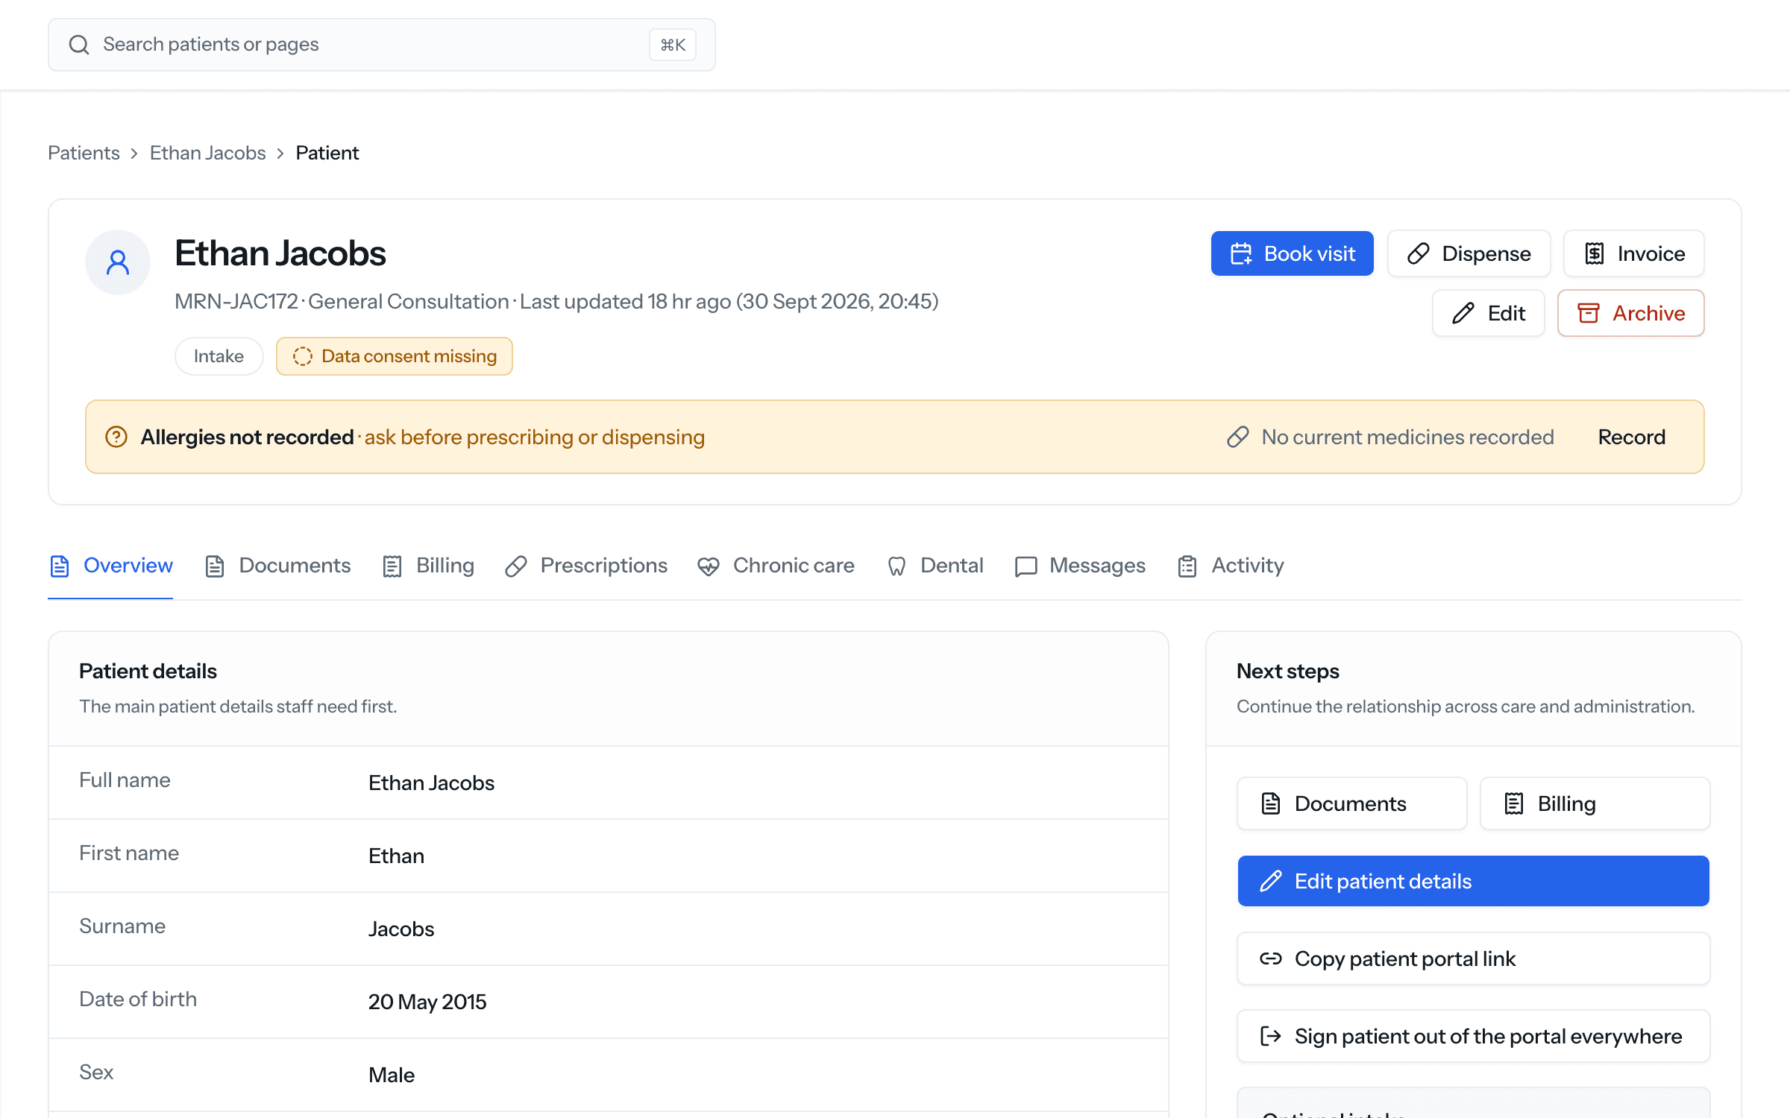The height and width of the screenshot is (1118, 1790).
Task: Click the pencil icon on Edit patient details
Action: [1271, 881]
